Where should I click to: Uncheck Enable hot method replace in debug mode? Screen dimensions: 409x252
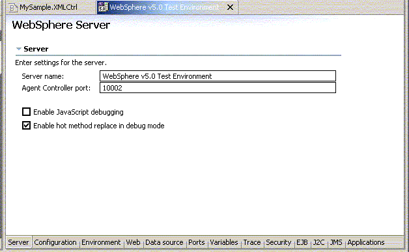point(26,126)
